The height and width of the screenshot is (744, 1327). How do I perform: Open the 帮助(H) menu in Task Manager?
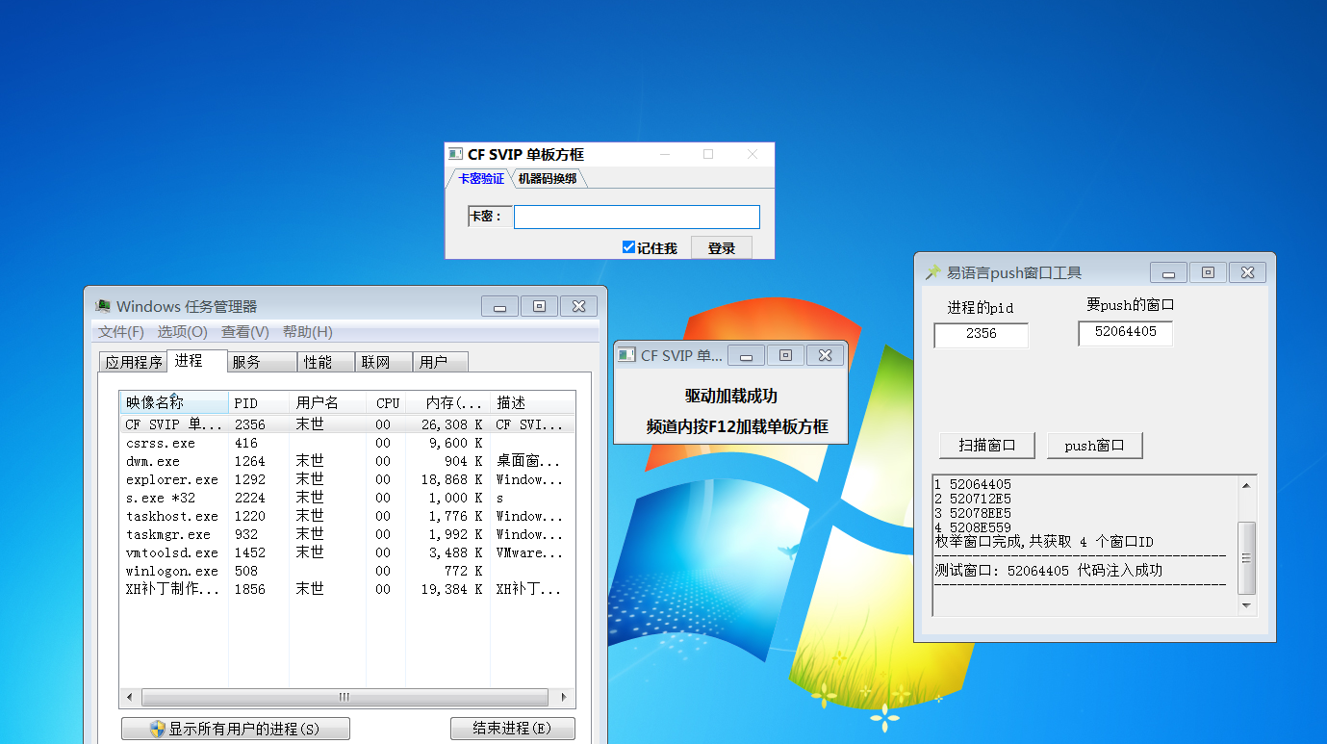point(308,332)
